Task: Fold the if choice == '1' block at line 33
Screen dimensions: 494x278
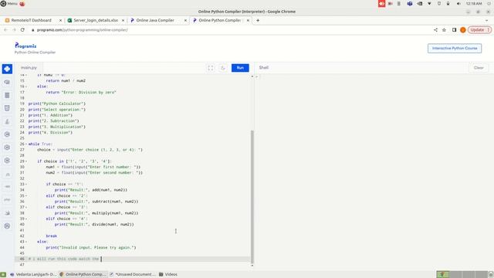Action: [26, 185]
